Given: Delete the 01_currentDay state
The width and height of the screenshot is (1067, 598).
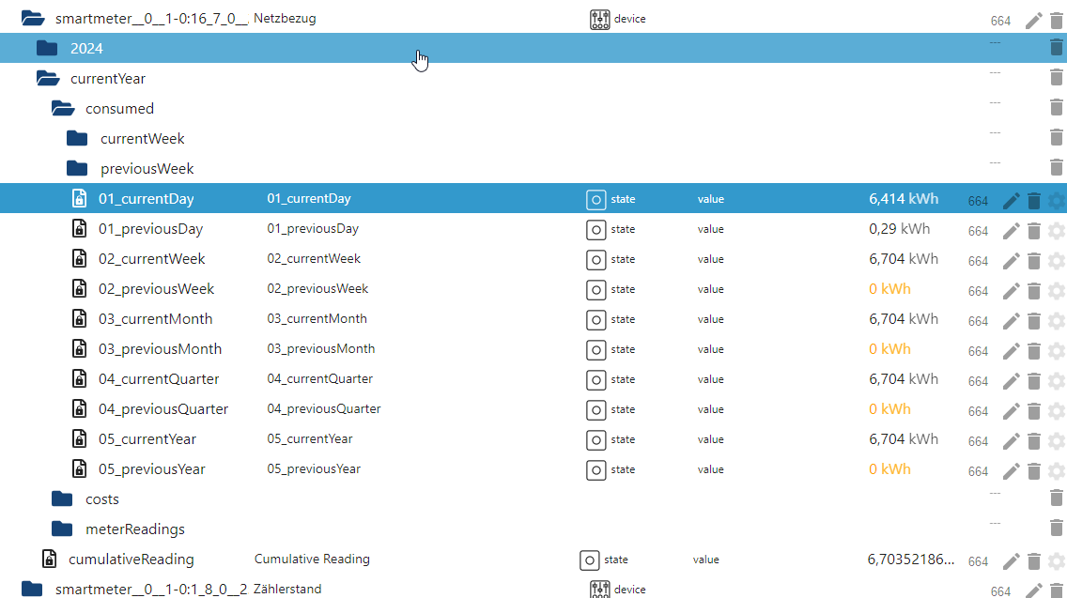Looking at the screenshot, I should click(1033, 201).
